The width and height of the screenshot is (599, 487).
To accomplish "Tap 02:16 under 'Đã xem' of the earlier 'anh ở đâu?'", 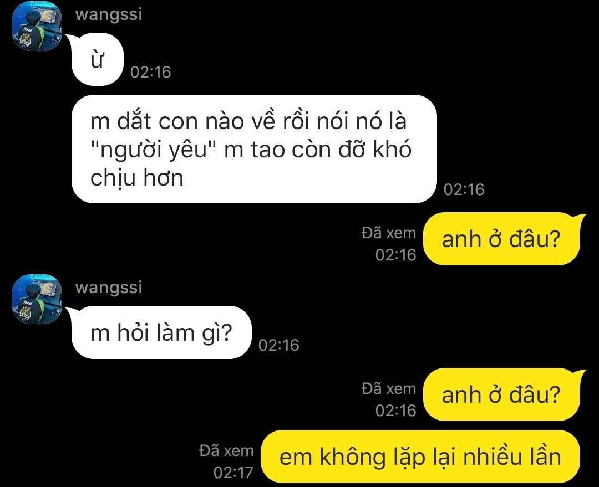I will tap(395, 255).
